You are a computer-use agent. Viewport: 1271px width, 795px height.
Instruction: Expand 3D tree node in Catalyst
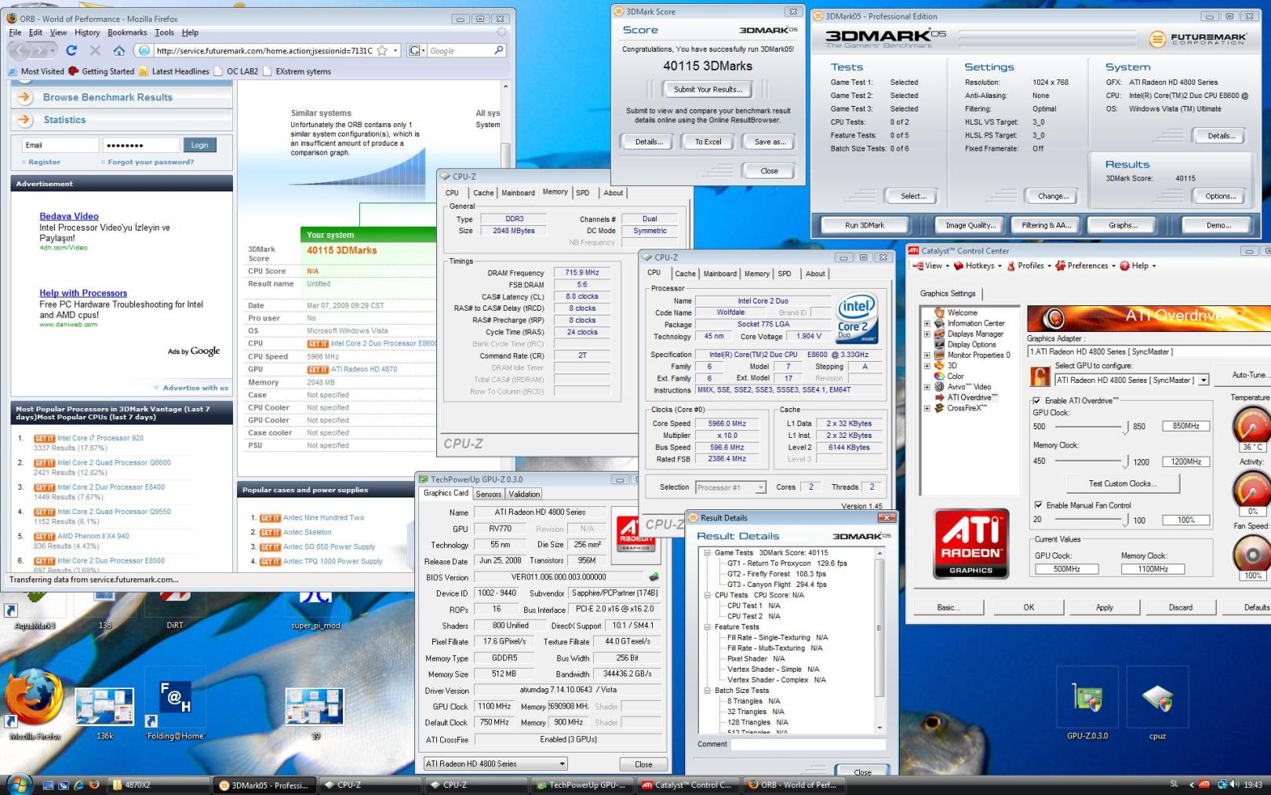pos(927,366)
